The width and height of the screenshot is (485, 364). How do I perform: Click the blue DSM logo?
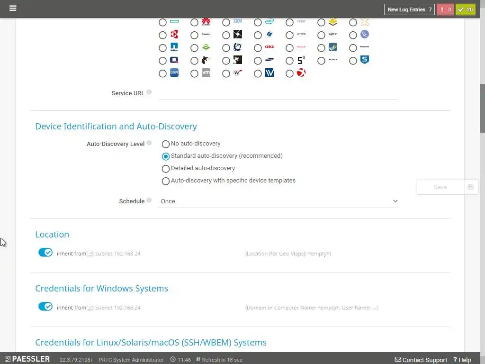point(174,73)
